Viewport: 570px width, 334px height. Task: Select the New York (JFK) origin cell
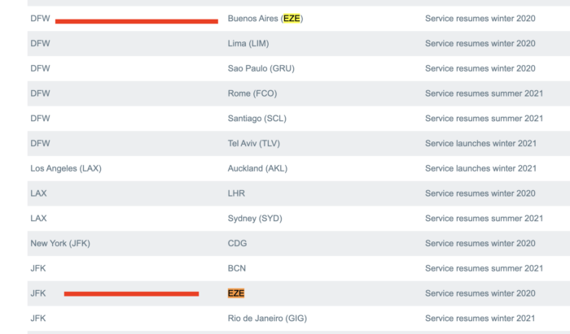[59, 243]
